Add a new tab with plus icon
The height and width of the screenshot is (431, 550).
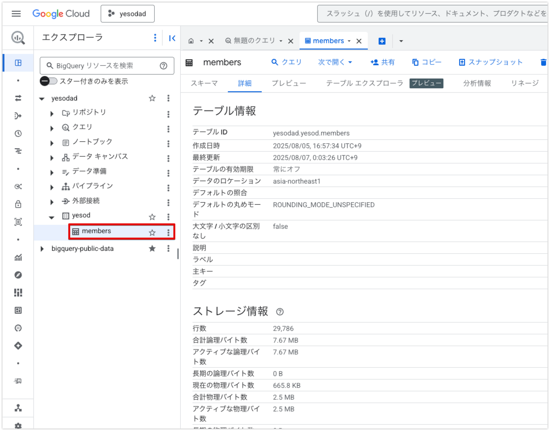[x=382, y=41]
